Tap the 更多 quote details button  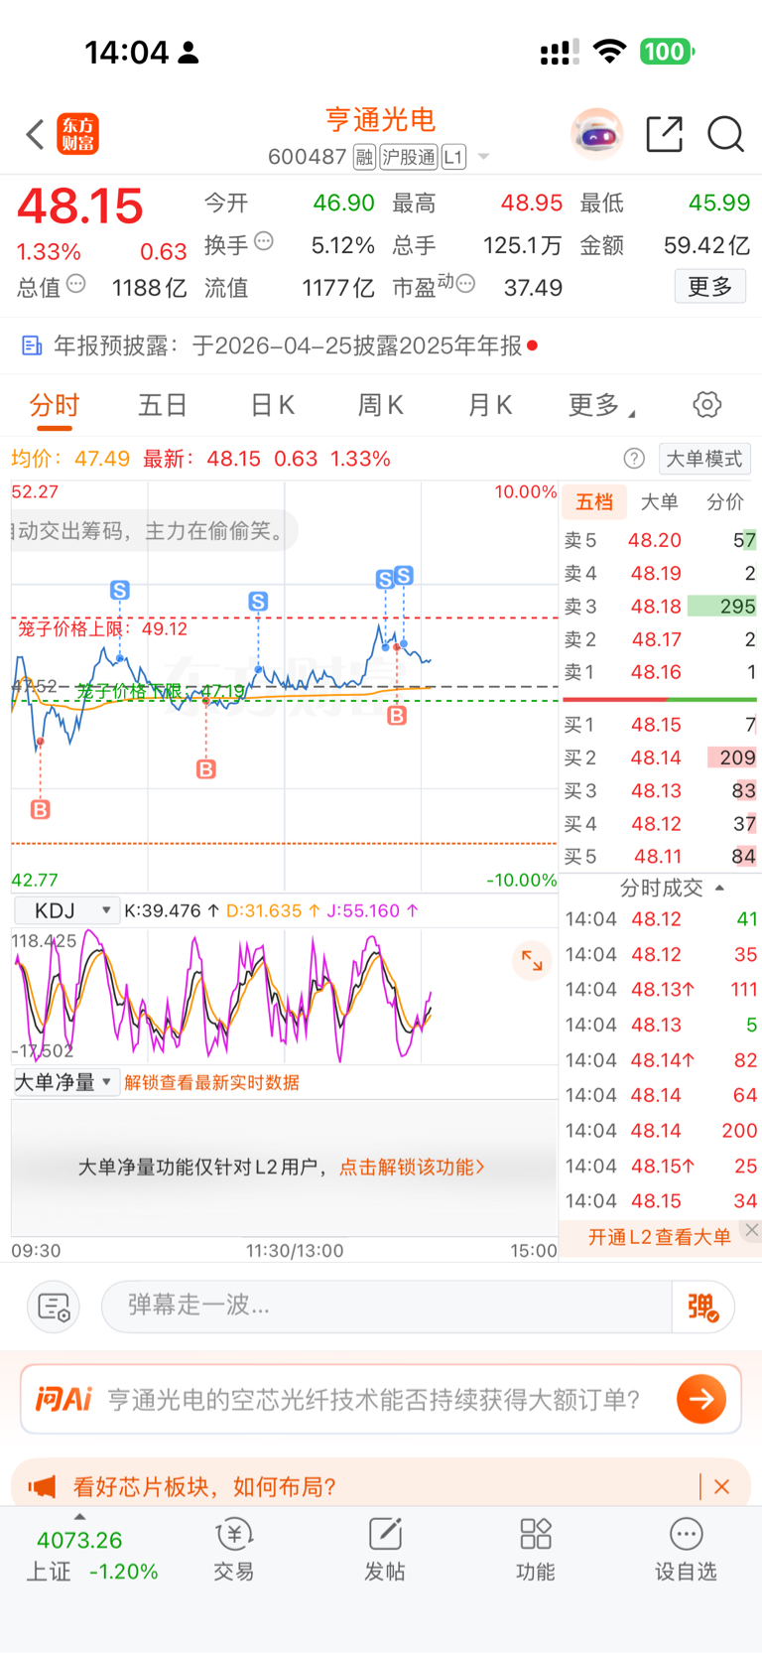[x=710, y=287]
